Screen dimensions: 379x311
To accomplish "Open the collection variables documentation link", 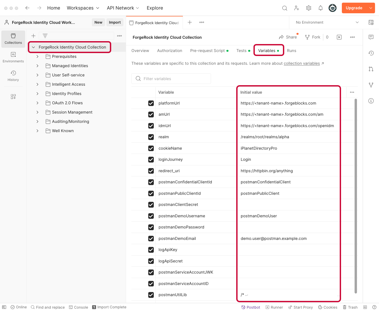I will point(302,63).
